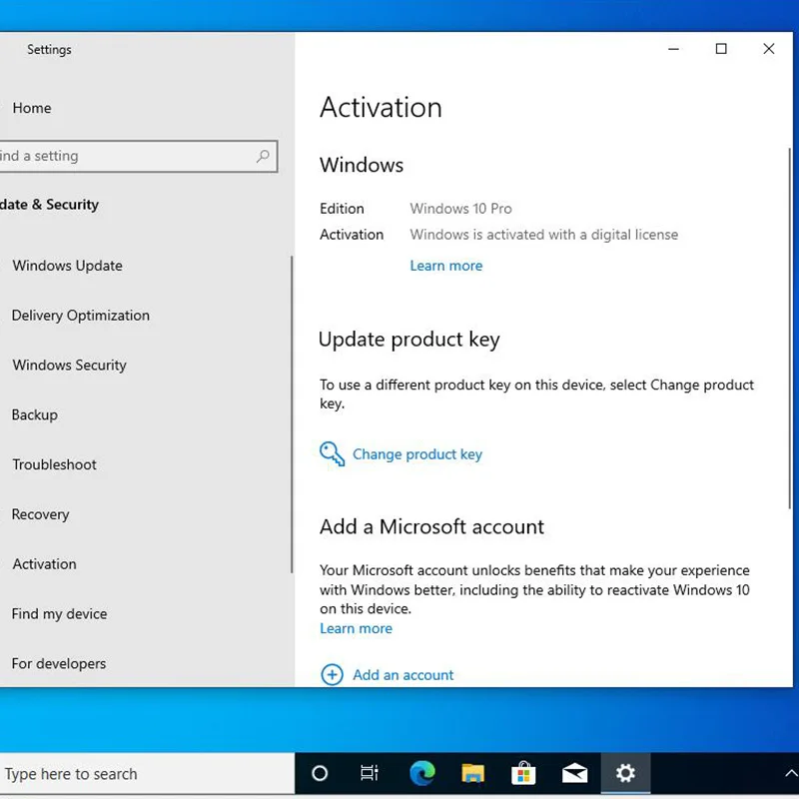Expand the system tray hidden icons chevron
The height and width of the screenshot is (799, 799).
[x=791, y=773]
